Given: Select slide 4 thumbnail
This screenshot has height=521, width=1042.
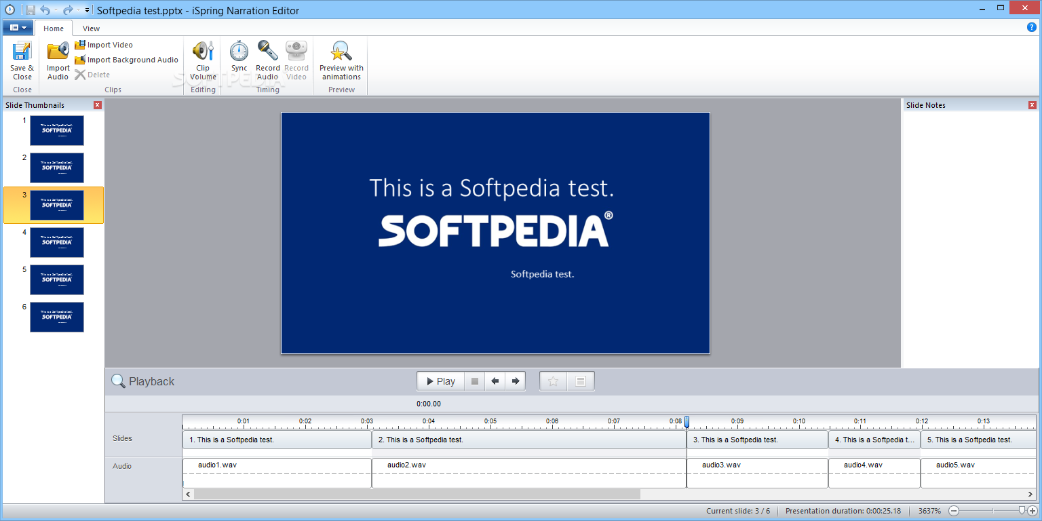Looking at the screenshot, I should click(x=57, y=242).
